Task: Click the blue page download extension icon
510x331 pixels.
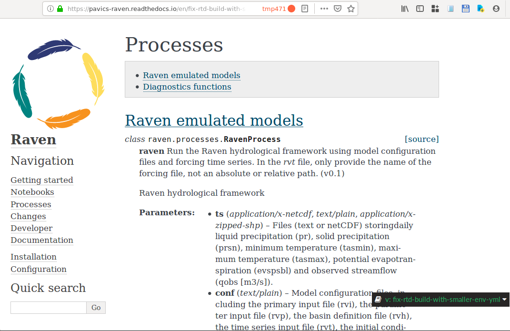Action: tap(480, 9)
